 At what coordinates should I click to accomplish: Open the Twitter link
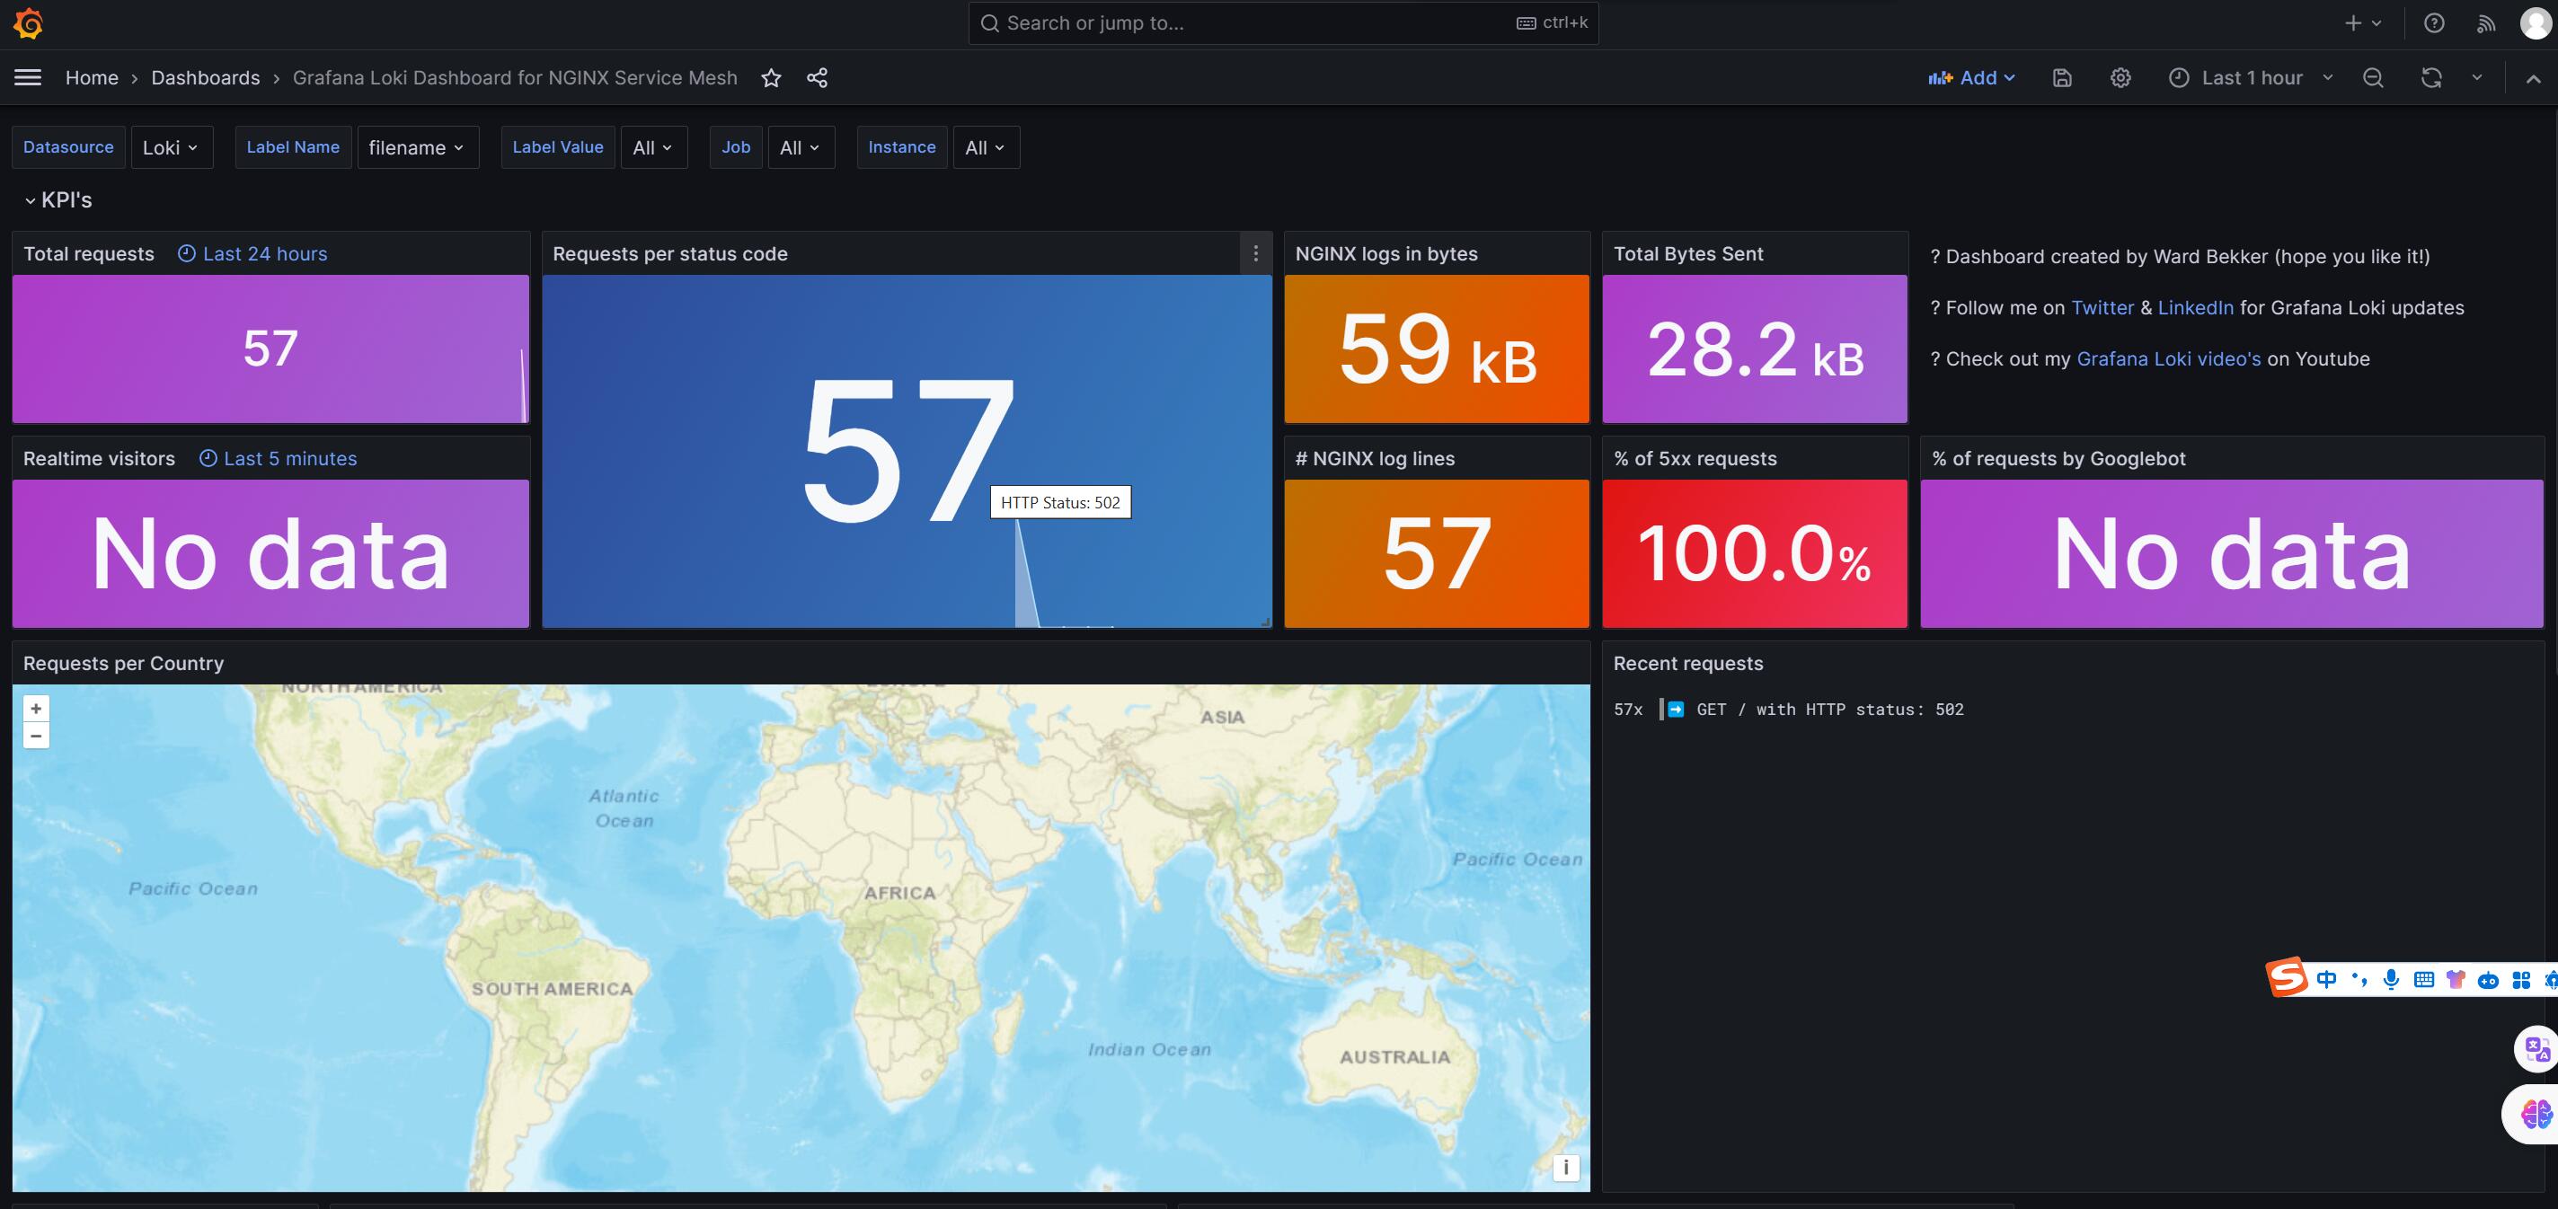point(2102,308)
